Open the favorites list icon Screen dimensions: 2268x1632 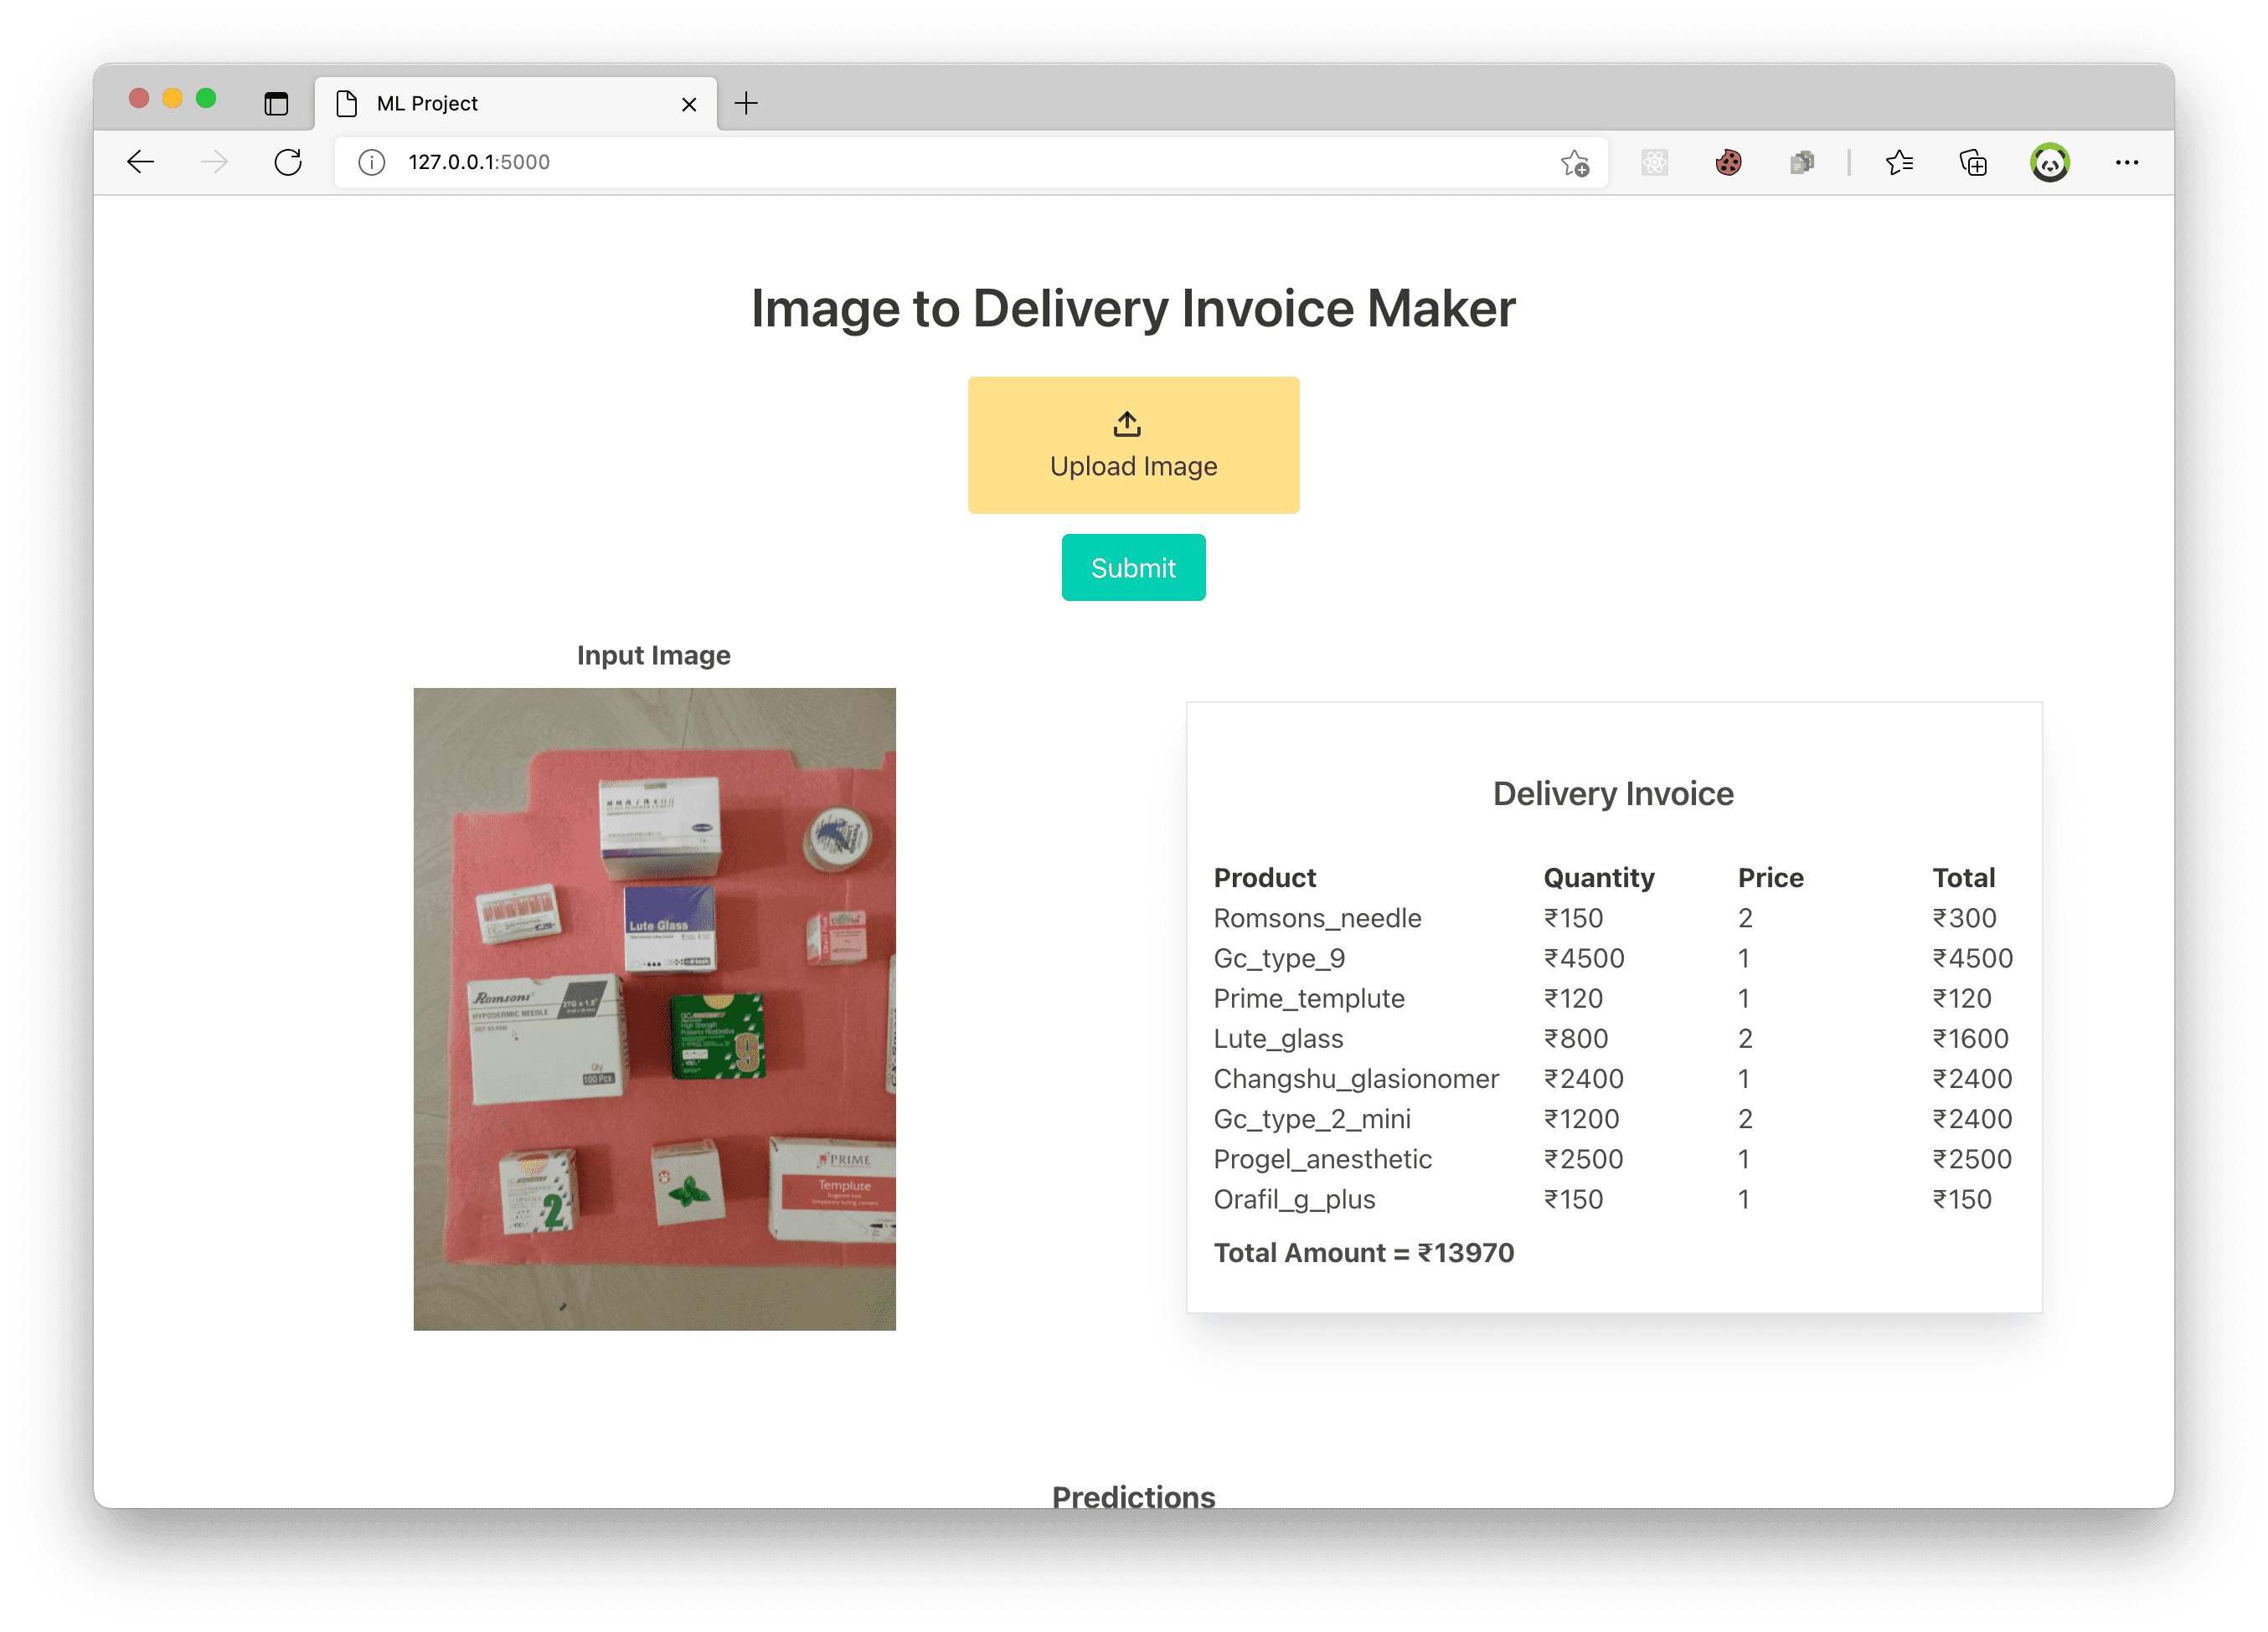[1899, 162]
